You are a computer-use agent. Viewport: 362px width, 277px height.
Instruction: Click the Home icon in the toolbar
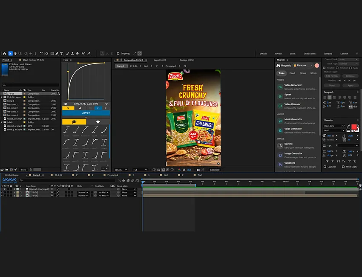point(4,54)
